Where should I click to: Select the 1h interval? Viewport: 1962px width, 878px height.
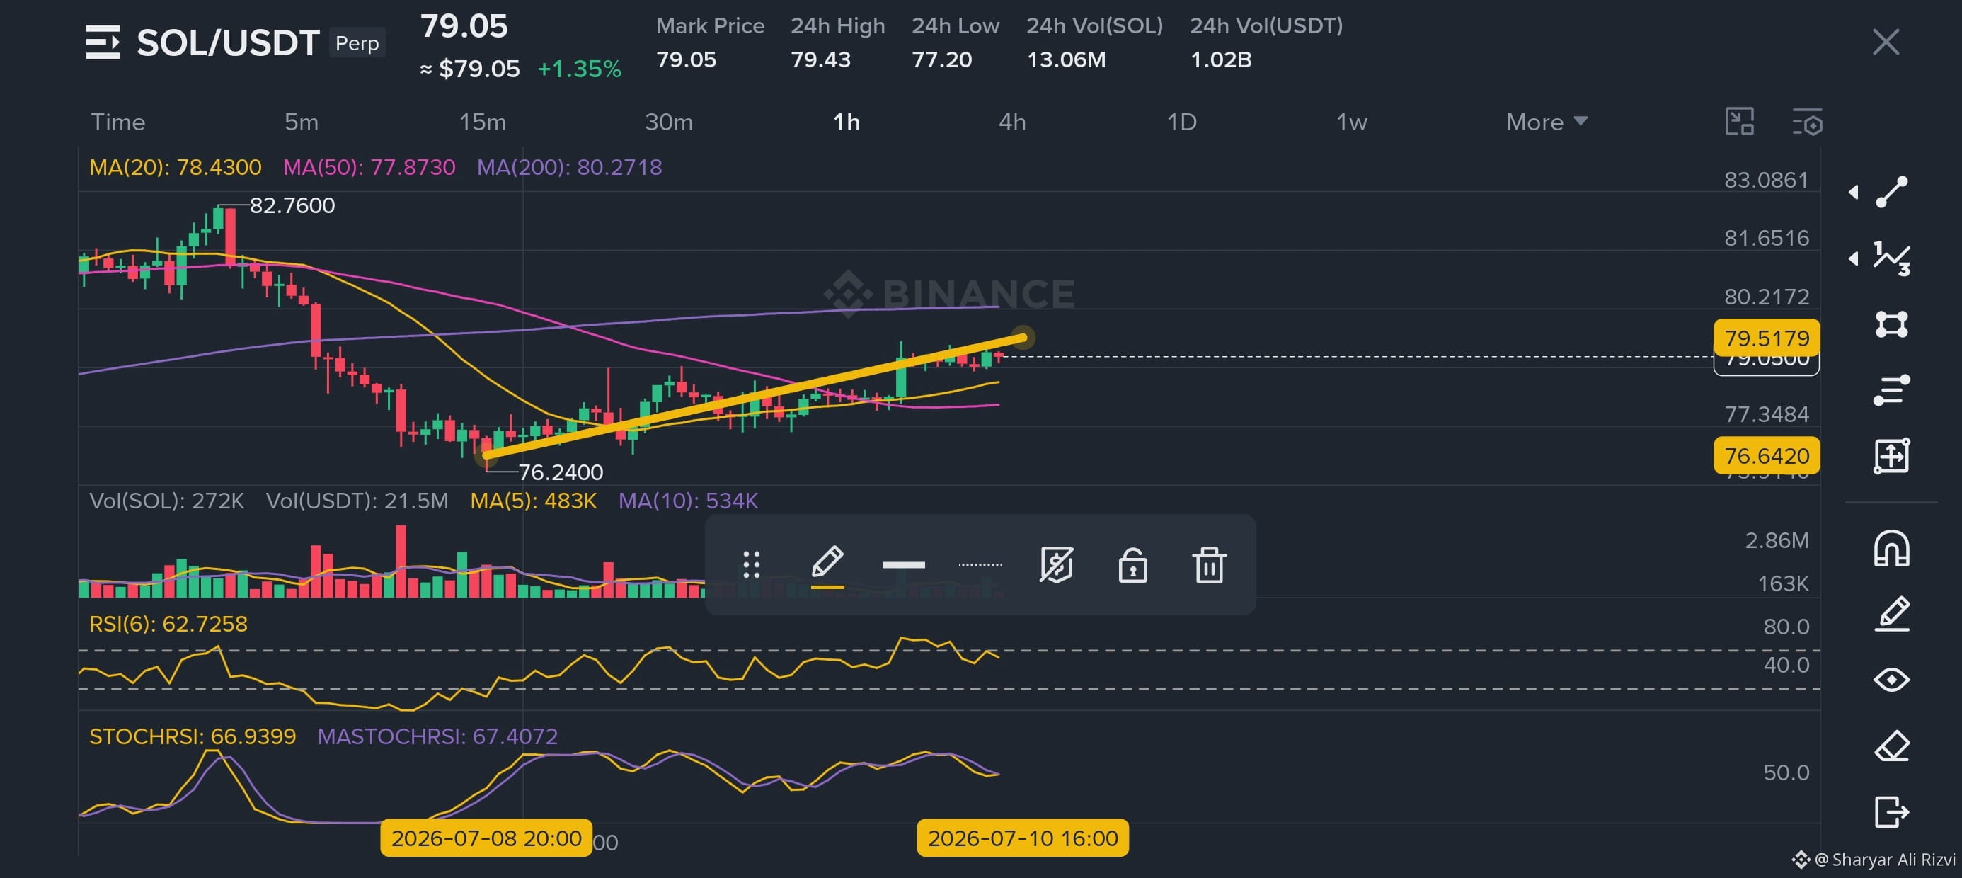pos(847,122)
